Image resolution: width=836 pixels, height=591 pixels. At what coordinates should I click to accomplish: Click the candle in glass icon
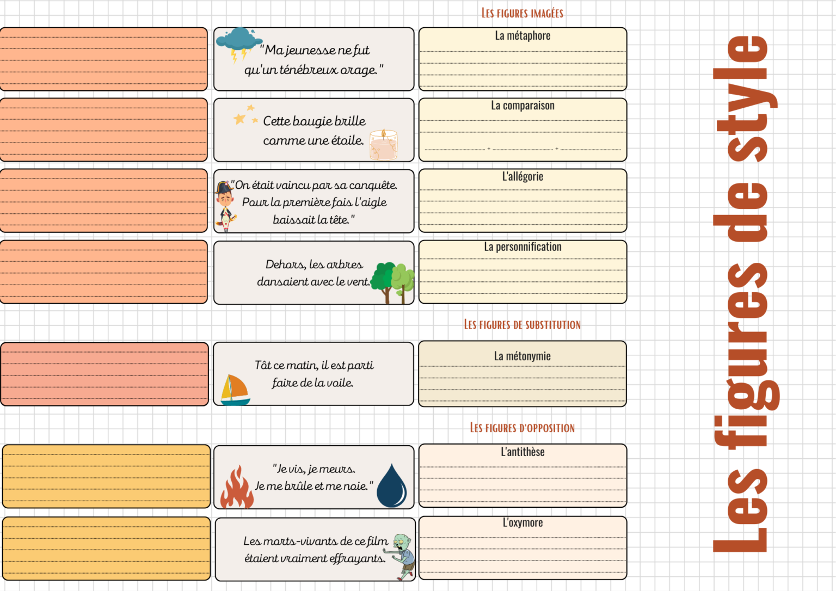[x=384, y=145]
